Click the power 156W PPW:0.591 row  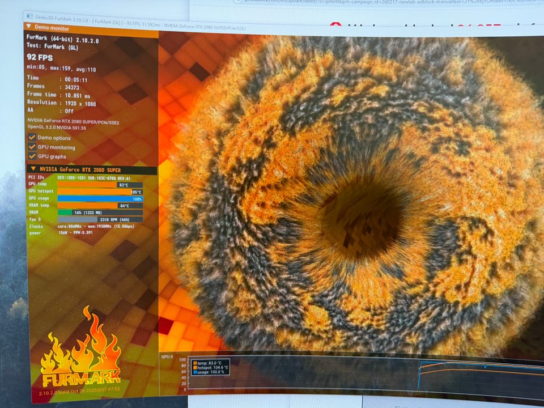click(x=61, y=232)
